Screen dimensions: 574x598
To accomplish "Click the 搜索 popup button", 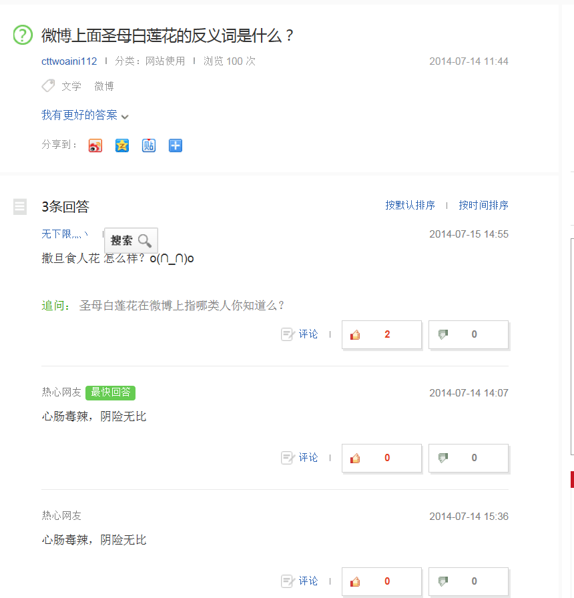I will (x=131, y=241).
